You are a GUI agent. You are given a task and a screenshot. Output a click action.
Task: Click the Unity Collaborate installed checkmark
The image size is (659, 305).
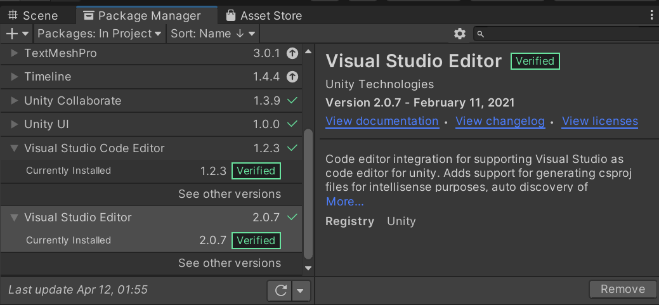pos(292,101)
